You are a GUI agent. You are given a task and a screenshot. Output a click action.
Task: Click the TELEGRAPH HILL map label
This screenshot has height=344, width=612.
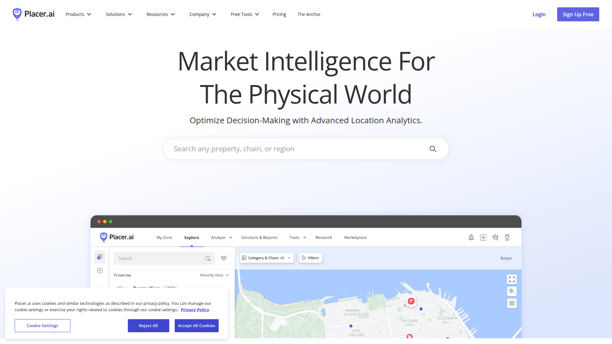tap(447, 320)
